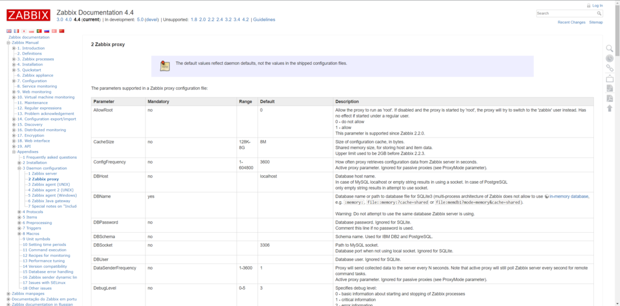Click into the Search input field
Viewport: 620px width, 306px height.
pyautogui.click(x=565, y=13)
